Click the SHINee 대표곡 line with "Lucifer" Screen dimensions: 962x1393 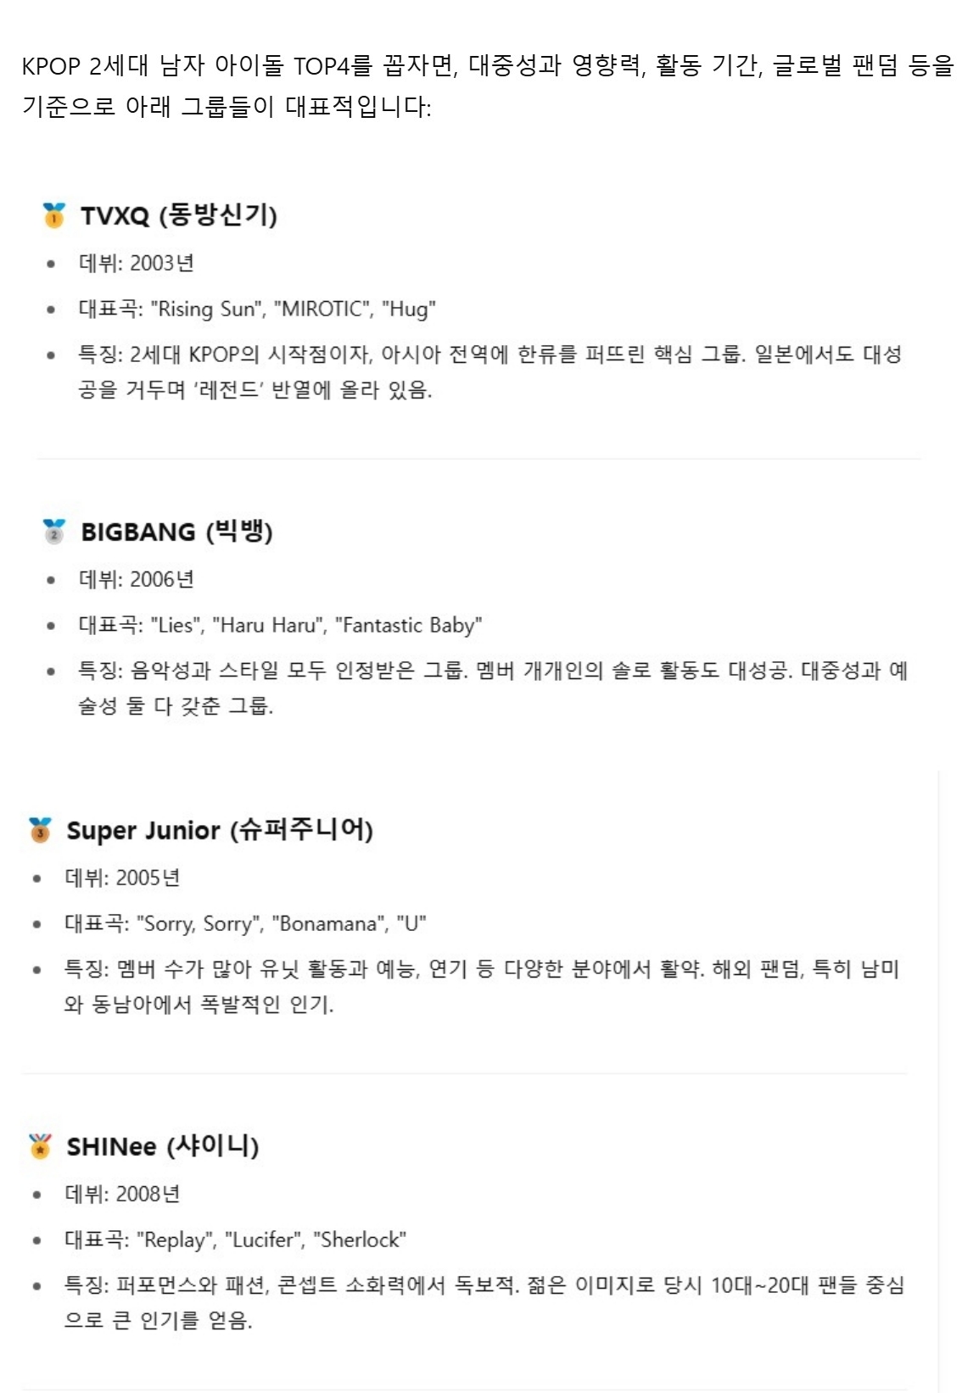(236, 1240)
